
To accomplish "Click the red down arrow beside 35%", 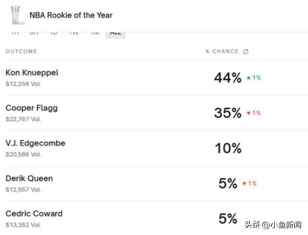I will [249, 113].
